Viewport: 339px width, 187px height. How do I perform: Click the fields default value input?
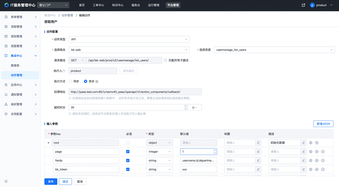(198, 160)
